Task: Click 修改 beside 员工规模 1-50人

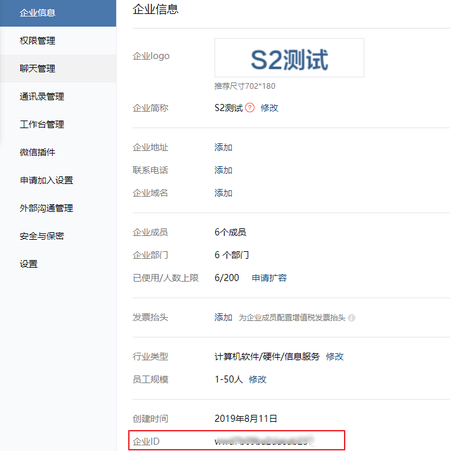Action: [x=258, y=379]
